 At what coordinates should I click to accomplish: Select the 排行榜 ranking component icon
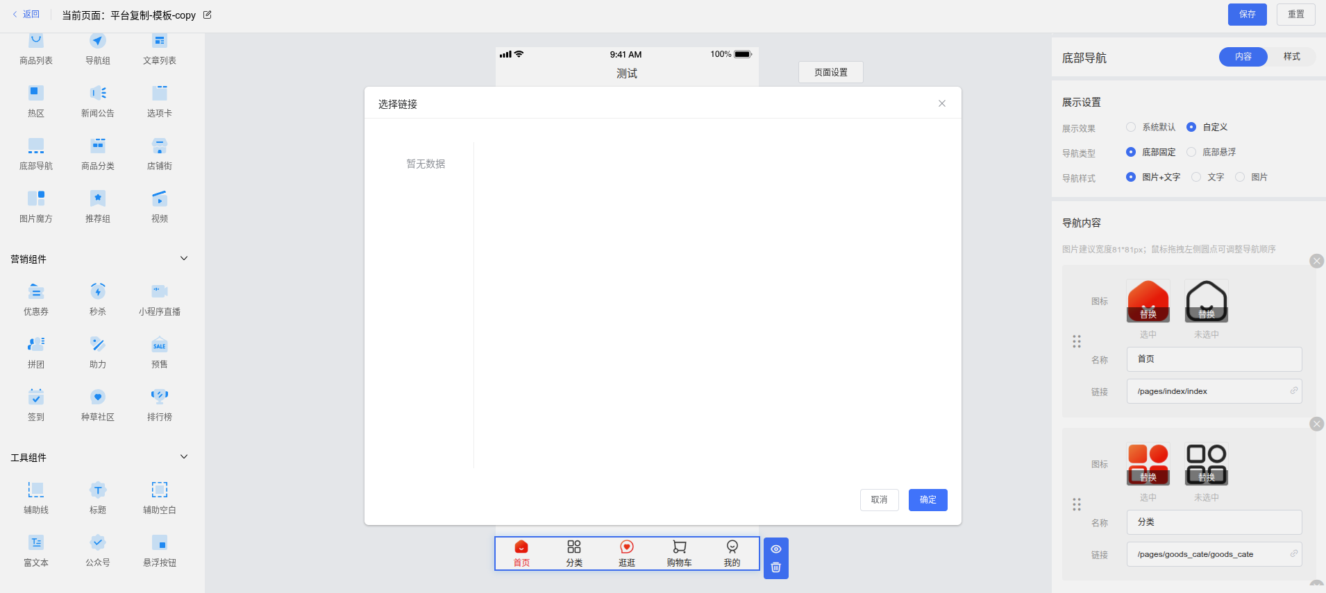[160, 397]
